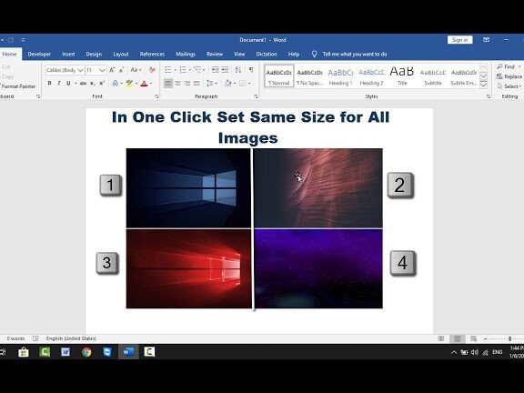Viewport: 524px width, 393px height.
Task: Click Replace in Editing group
Action: click(x=509, y=76)
